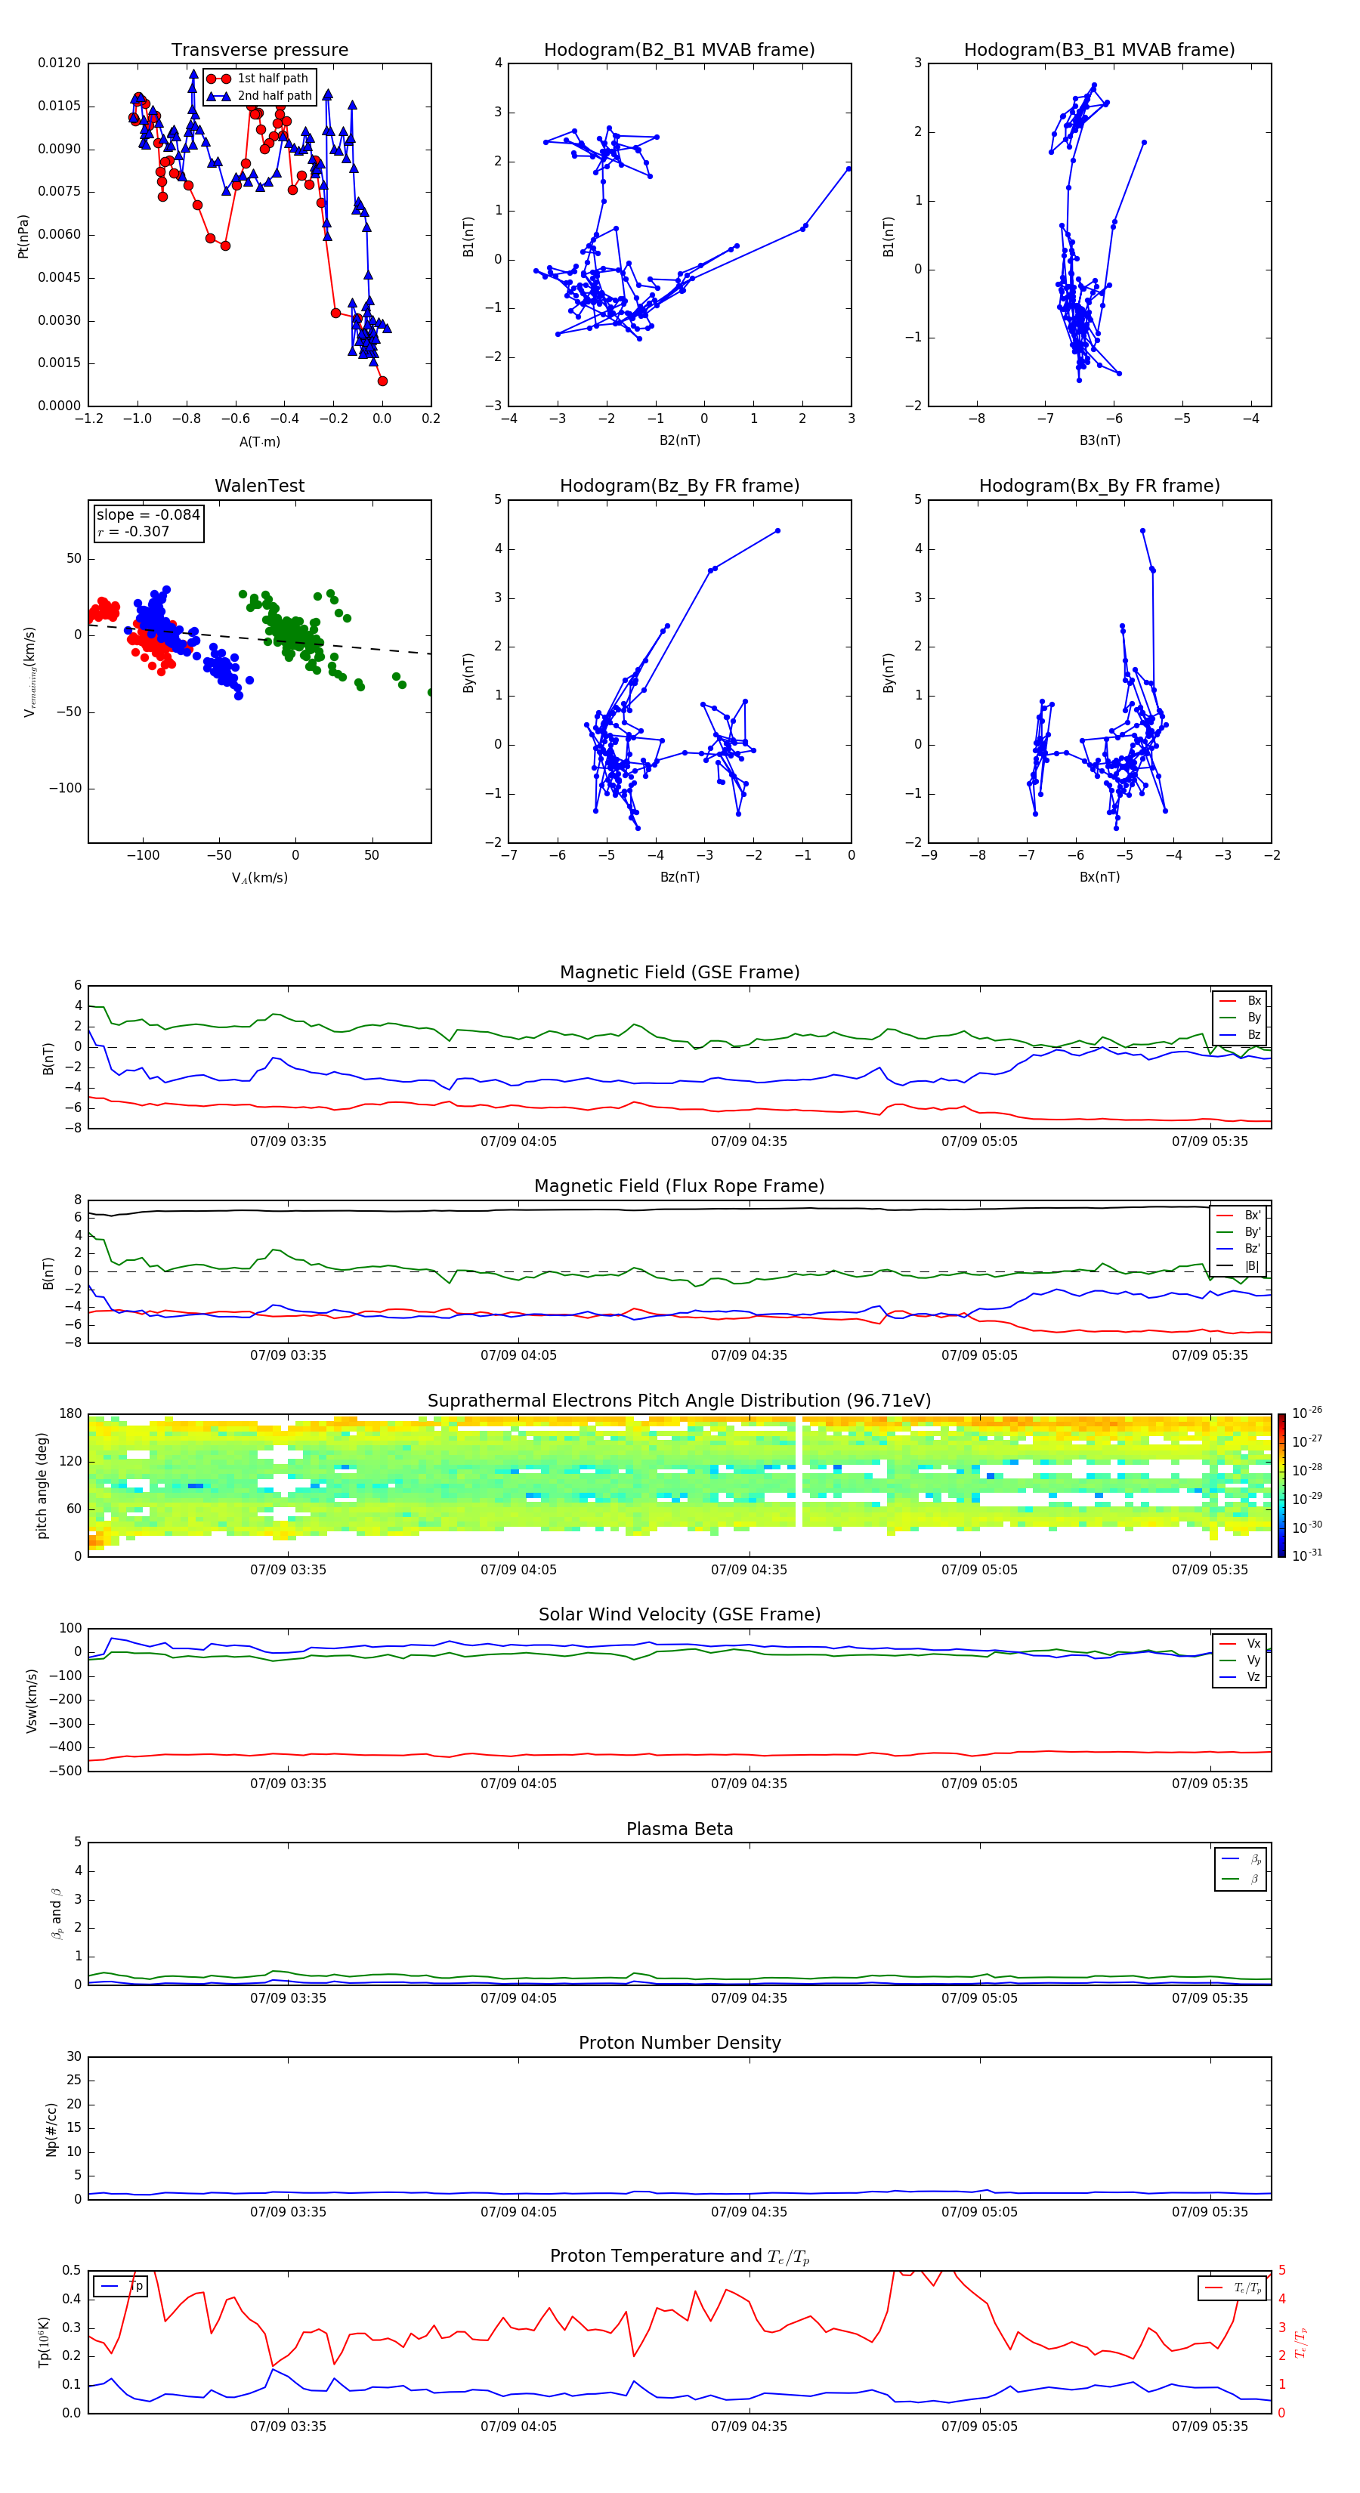Click the 'Transverse pressure' plot title
The height and width of the screenshot is (2493, 1360).
click(x=259, y=49)
